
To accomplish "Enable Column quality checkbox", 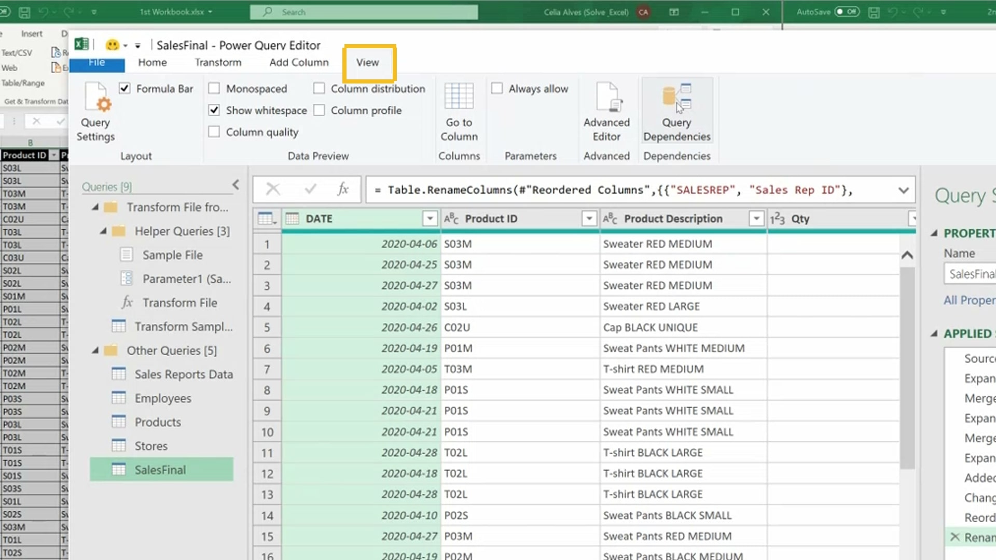I will click(x=214, y=132).
